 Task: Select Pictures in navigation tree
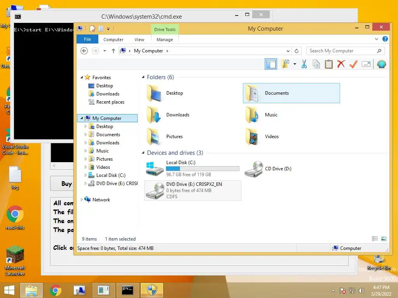coord(104,159)
